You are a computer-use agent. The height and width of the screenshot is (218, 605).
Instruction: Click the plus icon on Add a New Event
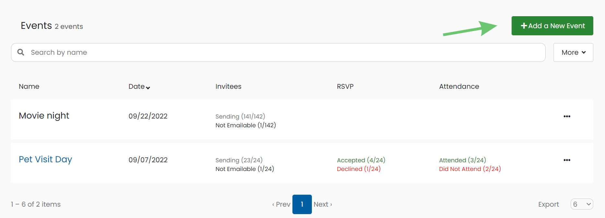[x=524, y=26]
